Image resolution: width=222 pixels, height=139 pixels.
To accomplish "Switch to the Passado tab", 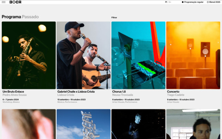I will click(30, 17).
